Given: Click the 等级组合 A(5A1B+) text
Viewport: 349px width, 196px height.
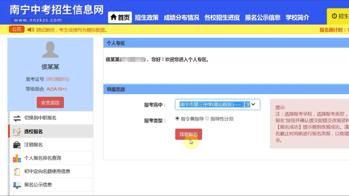Looking at the screenshot, I should [46, 89].
